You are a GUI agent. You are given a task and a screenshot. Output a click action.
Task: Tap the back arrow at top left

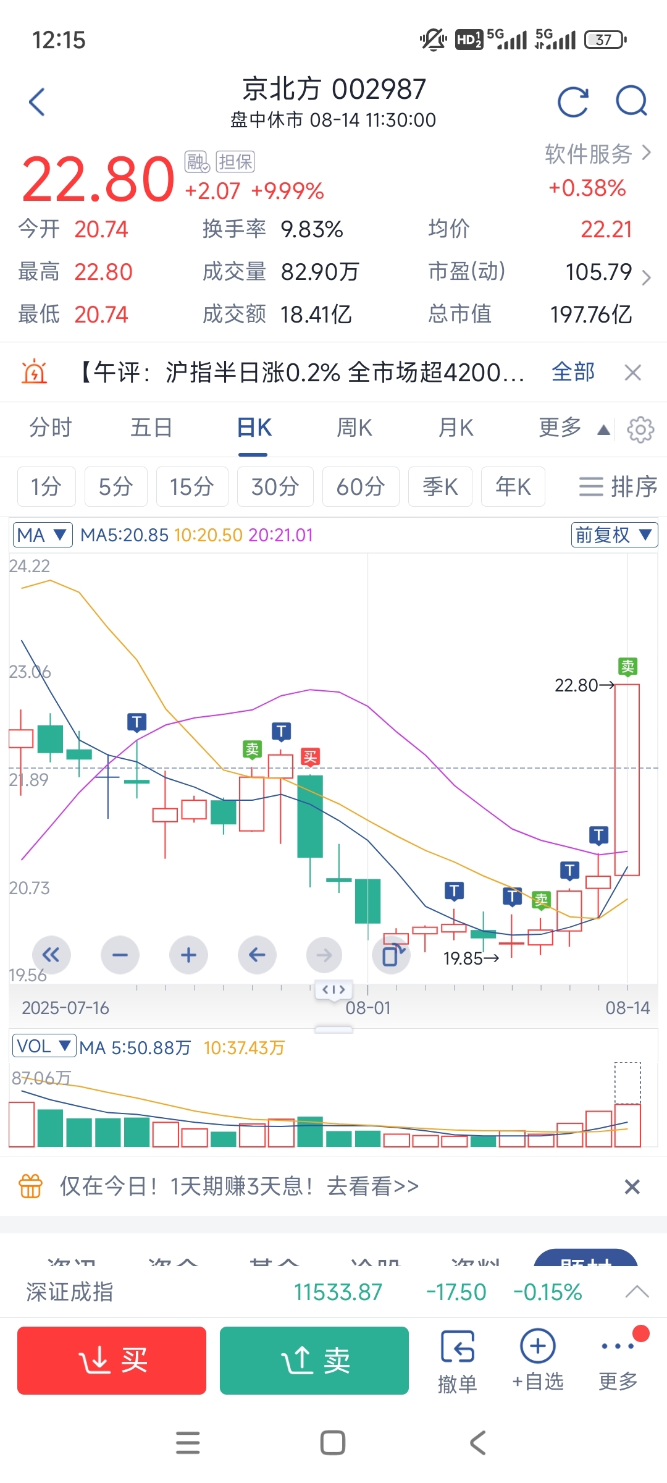click(x=37, y=102)
